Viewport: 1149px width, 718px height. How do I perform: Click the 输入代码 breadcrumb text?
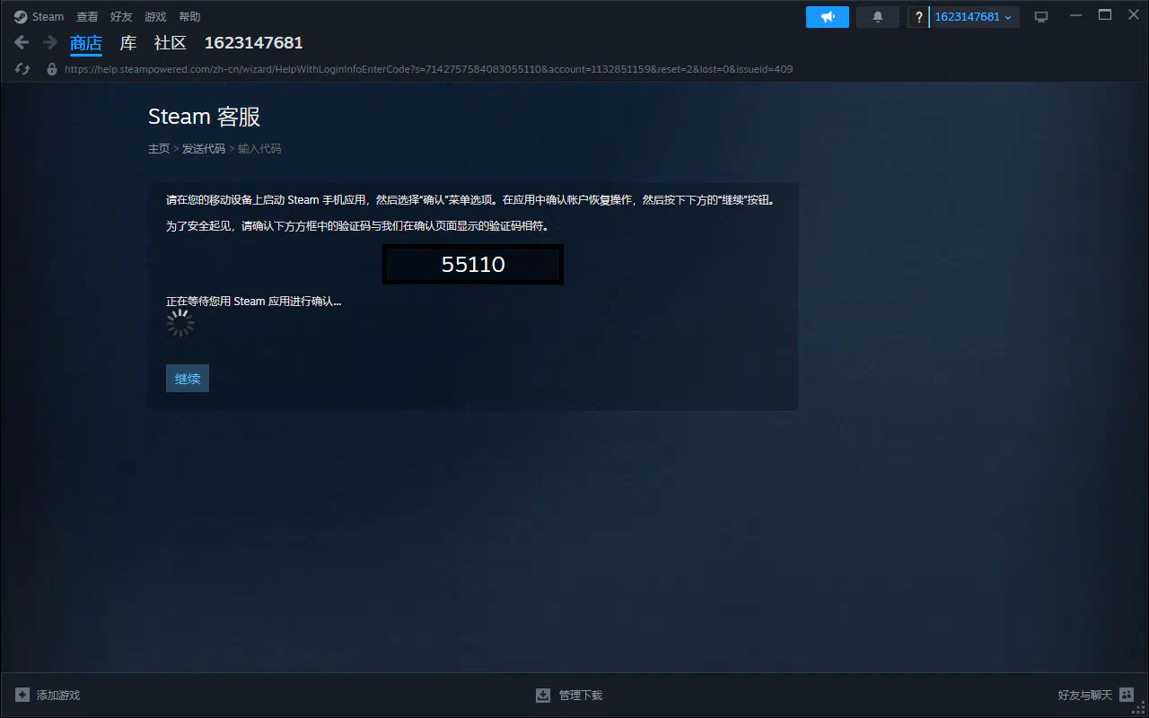[259, 149]
